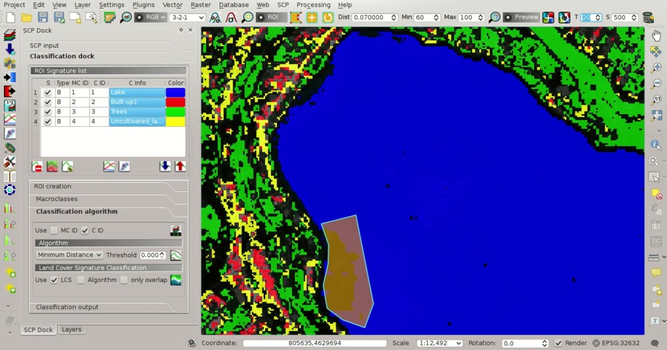667x350 pixels.
Task: Activate the create ROI polygon tool
Action: click(295, 18)
